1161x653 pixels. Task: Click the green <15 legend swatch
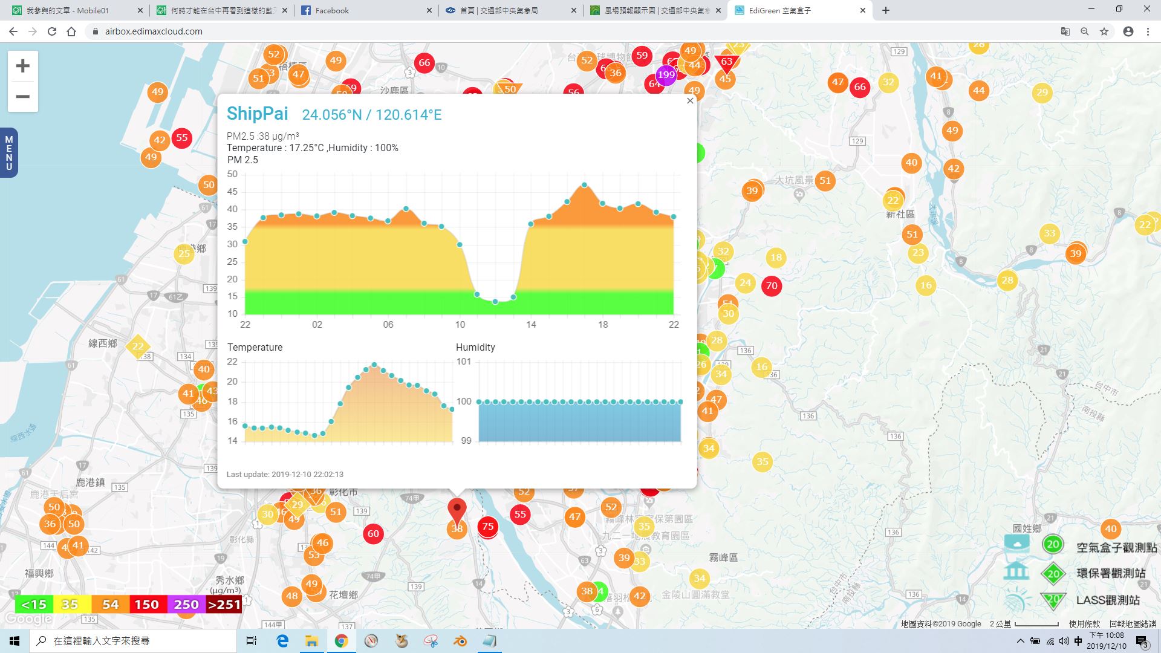pyautogui.click(x=34, y=604)
